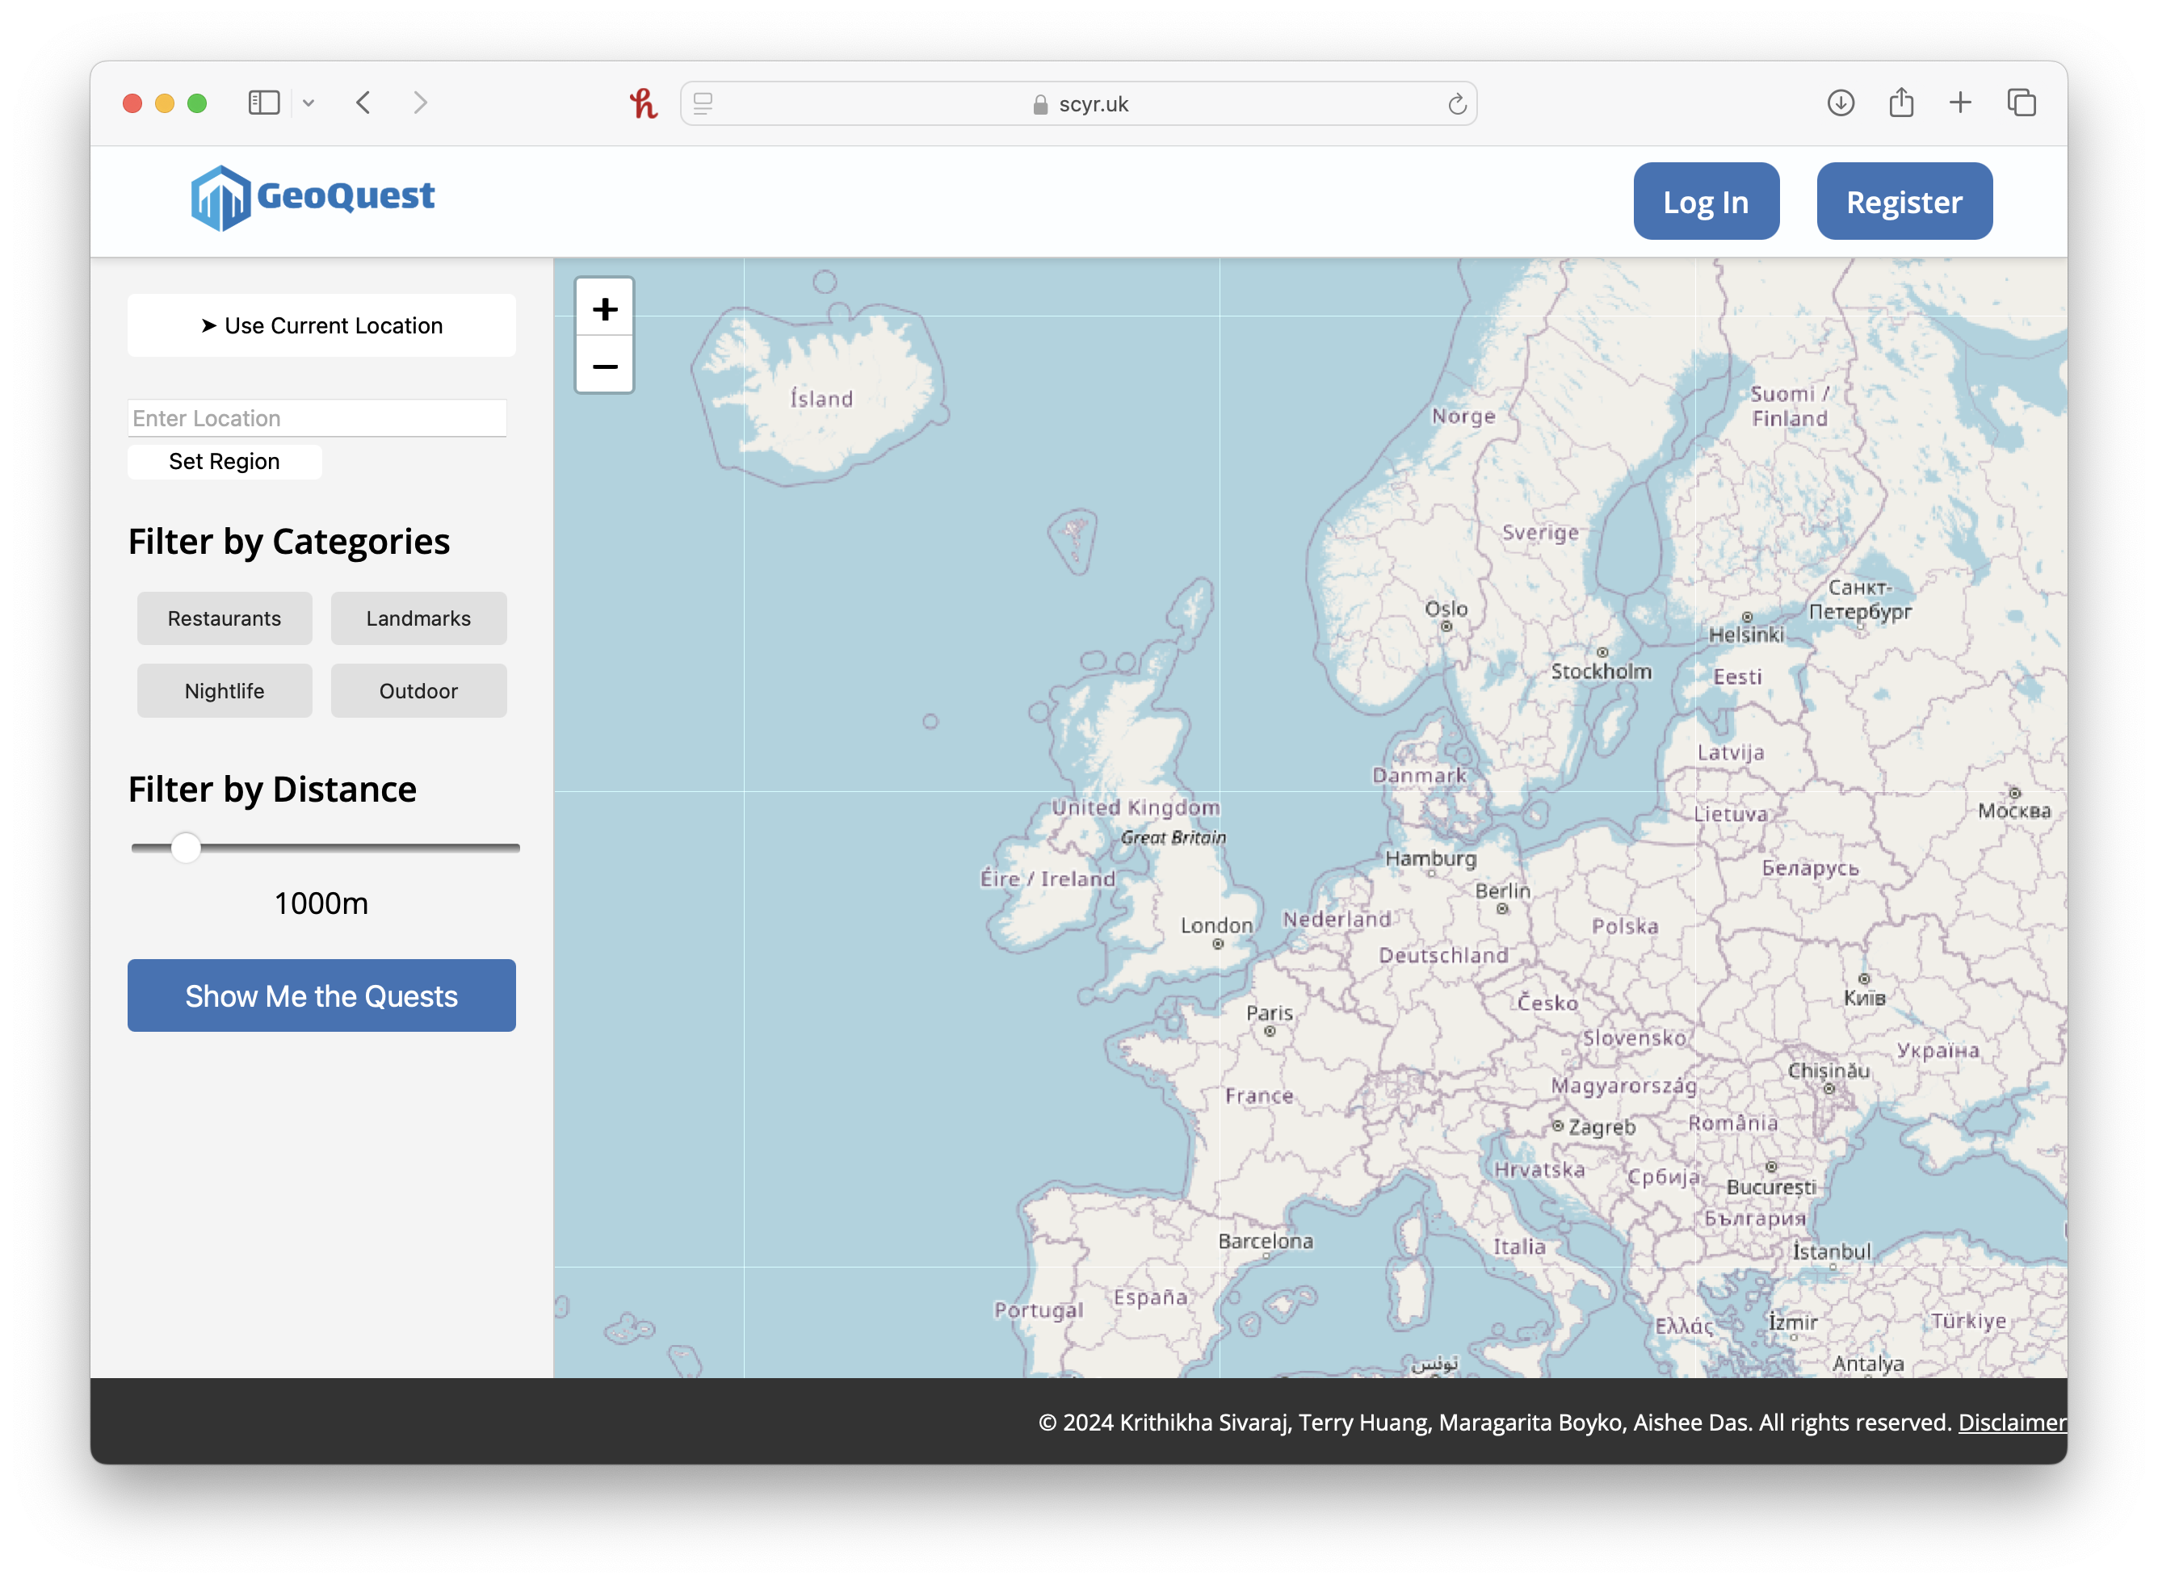Show browser downloads
The width and height of the screenshot is (2158, 1584).
coord(1841,103)
